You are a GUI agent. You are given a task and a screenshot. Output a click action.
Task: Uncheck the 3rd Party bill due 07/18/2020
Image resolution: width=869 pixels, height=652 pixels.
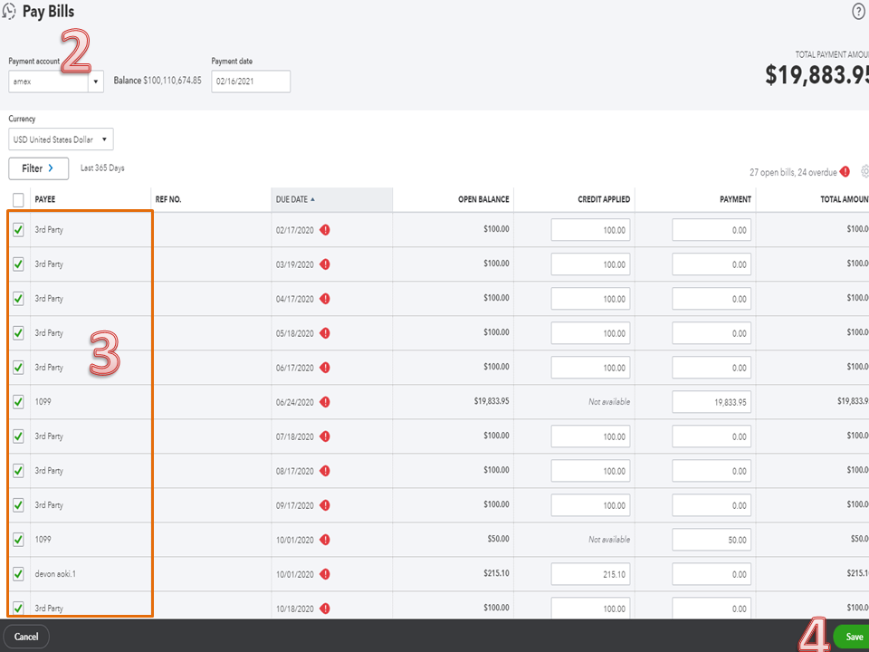18,436
